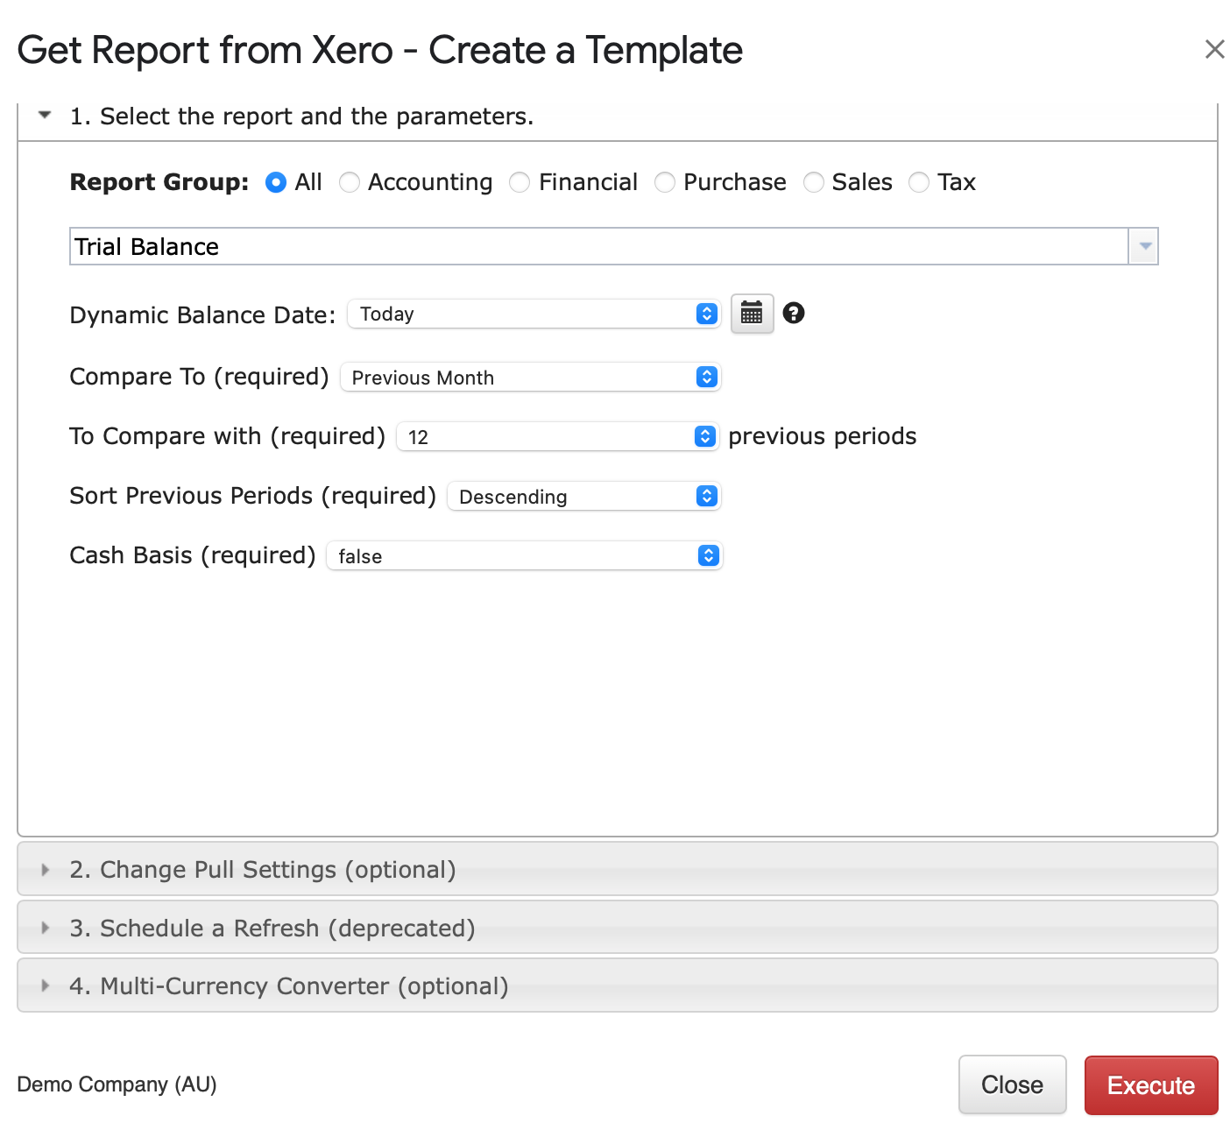Select the Tax report group radio
The height and width of the screenshot is (1123, 1230).
click(x=919, y=182)
